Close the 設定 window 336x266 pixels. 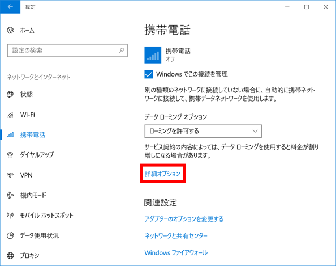pyautogui.click(x=326, y=7)
